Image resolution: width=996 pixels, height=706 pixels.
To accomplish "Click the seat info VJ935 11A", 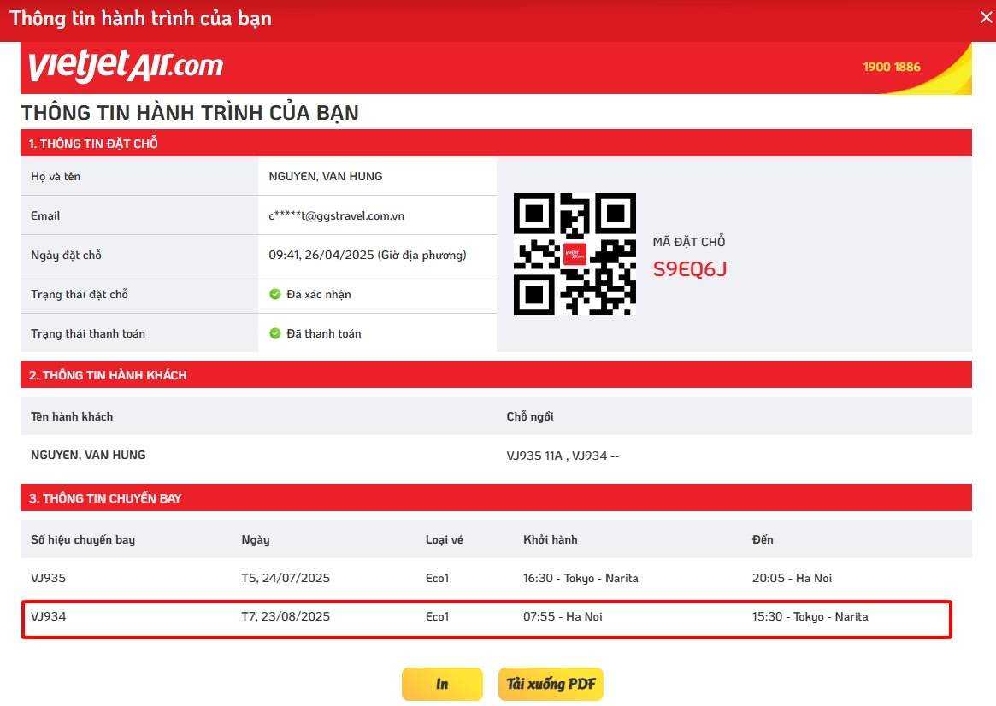I will click(x=535, y=456).
